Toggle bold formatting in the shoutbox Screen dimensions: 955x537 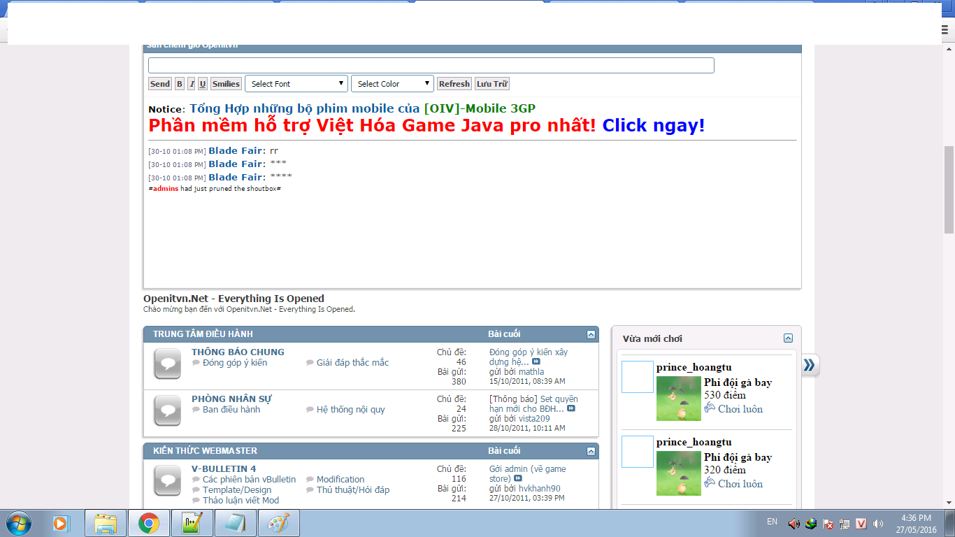(180, 84)
